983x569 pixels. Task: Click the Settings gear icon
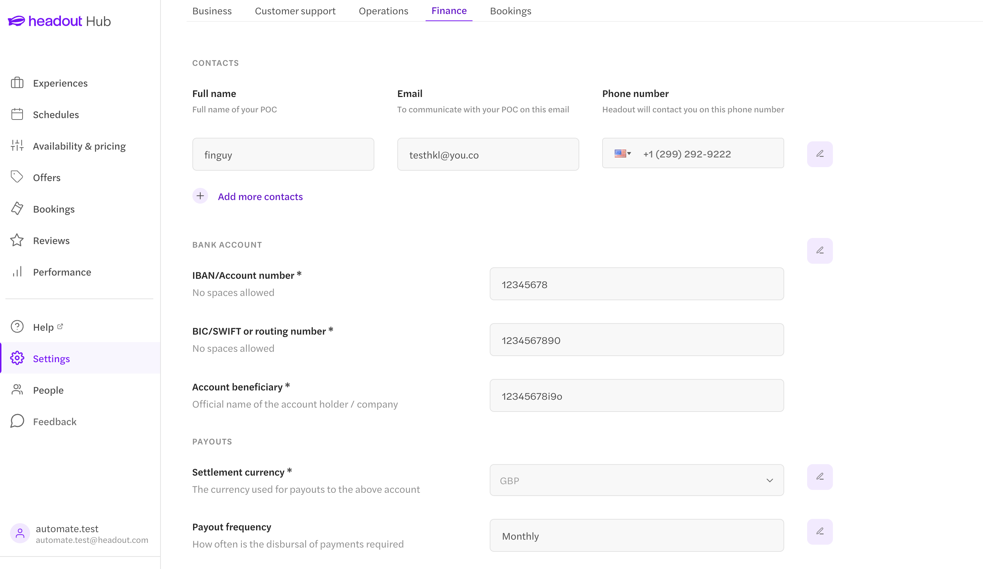(17, 358)
